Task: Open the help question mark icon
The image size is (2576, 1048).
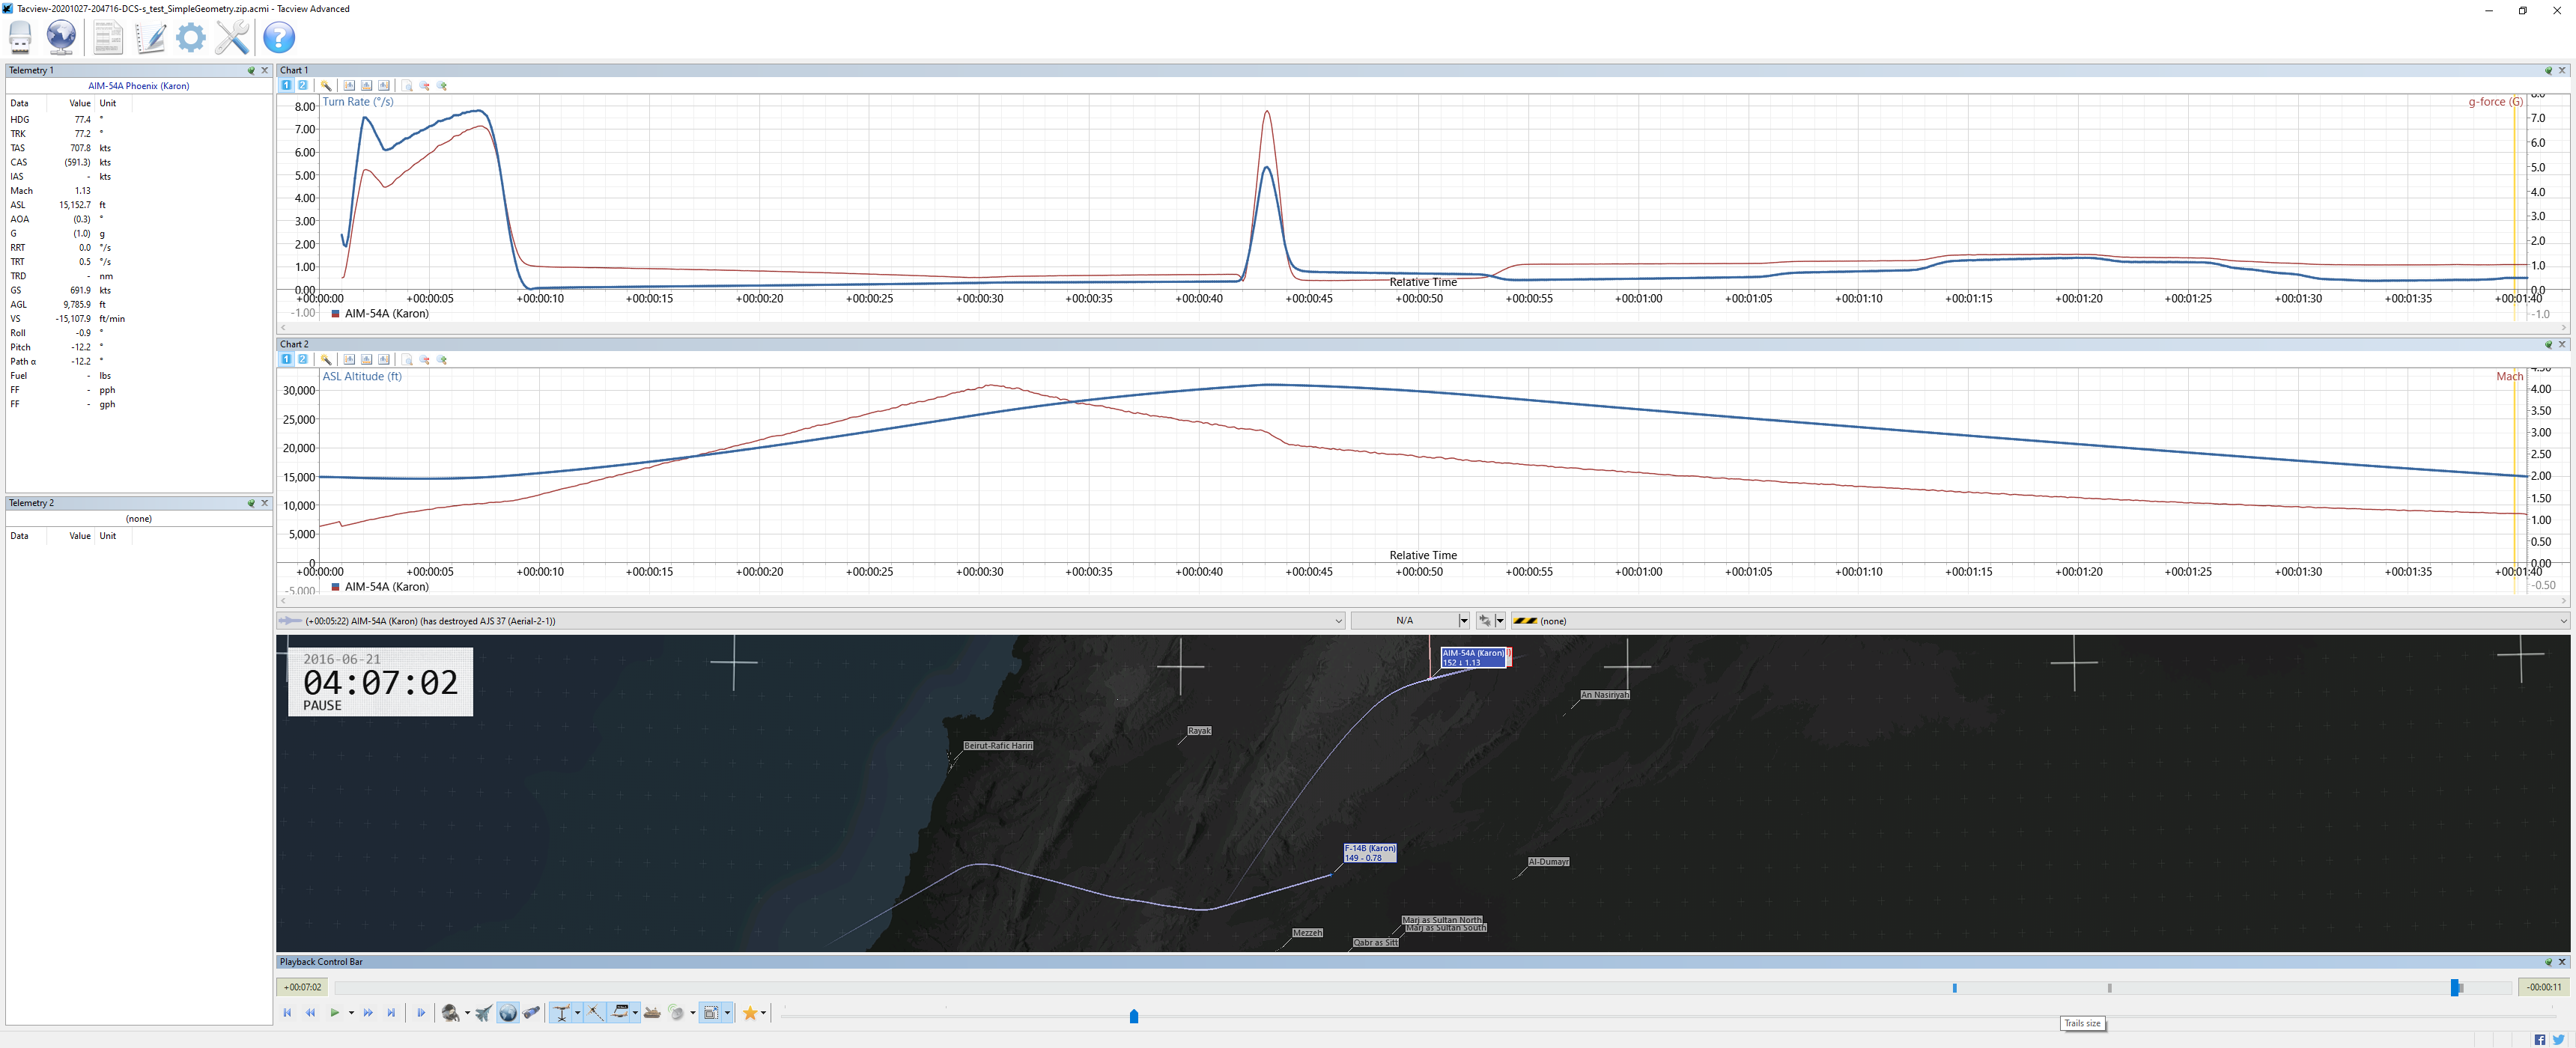Action: point(279,38)
